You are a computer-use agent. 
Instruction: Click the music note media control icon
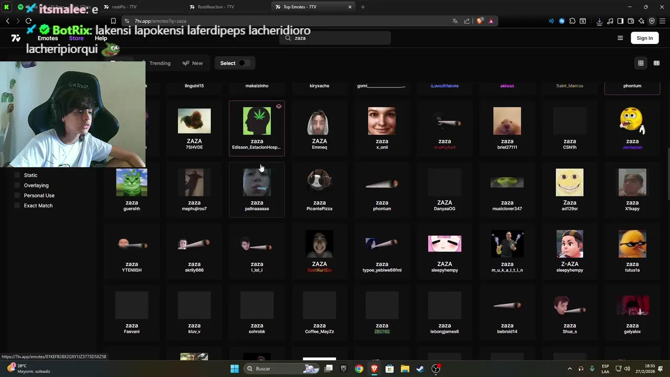pos(610,21)
